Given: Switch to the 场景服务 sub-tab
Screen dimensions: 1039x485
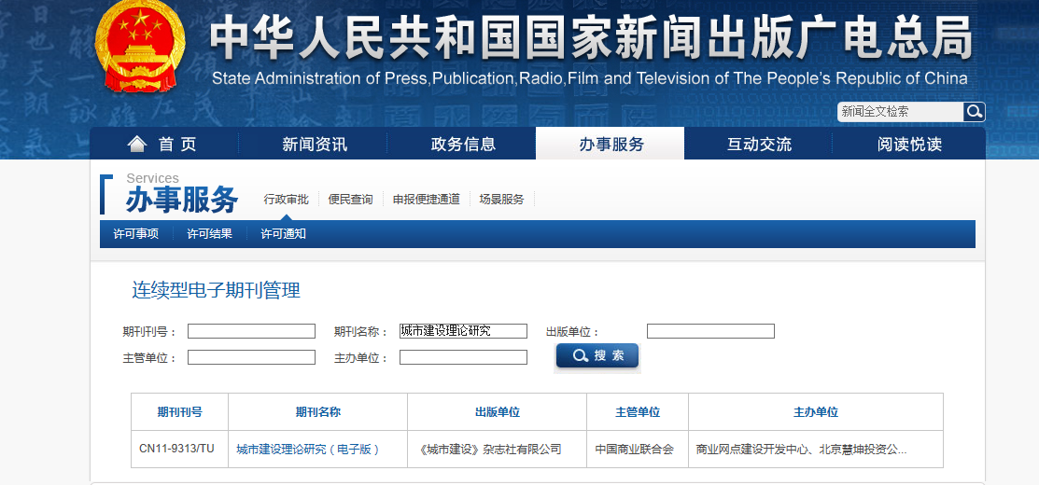Looking at the screenshot, I should [501, 200].
